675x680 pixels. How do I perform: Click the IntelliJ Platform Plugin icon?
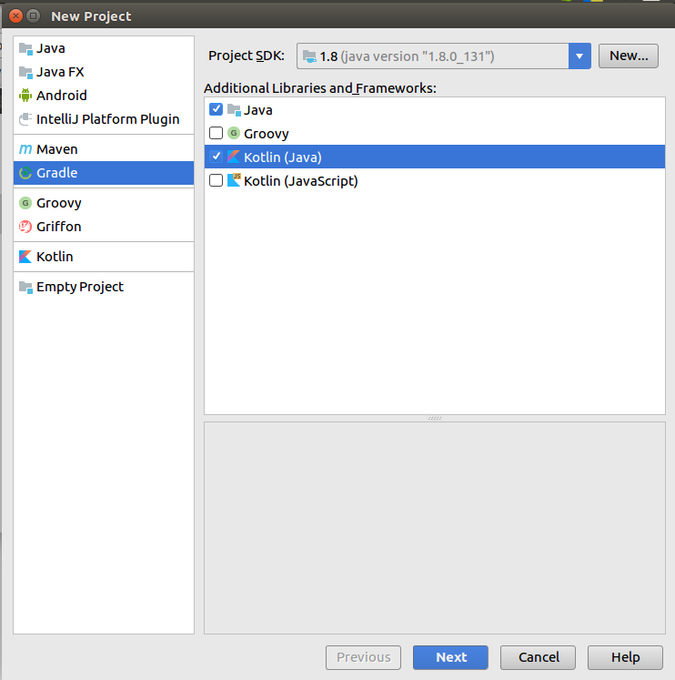pyautogui.click(x=25, y=119)
